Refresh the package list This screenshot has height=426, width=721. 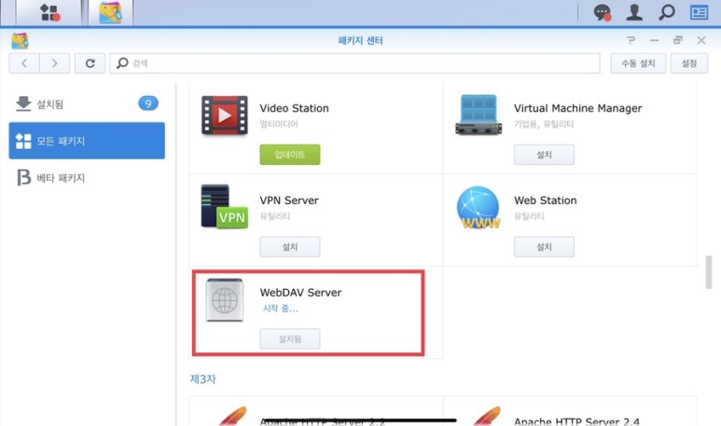90,63
